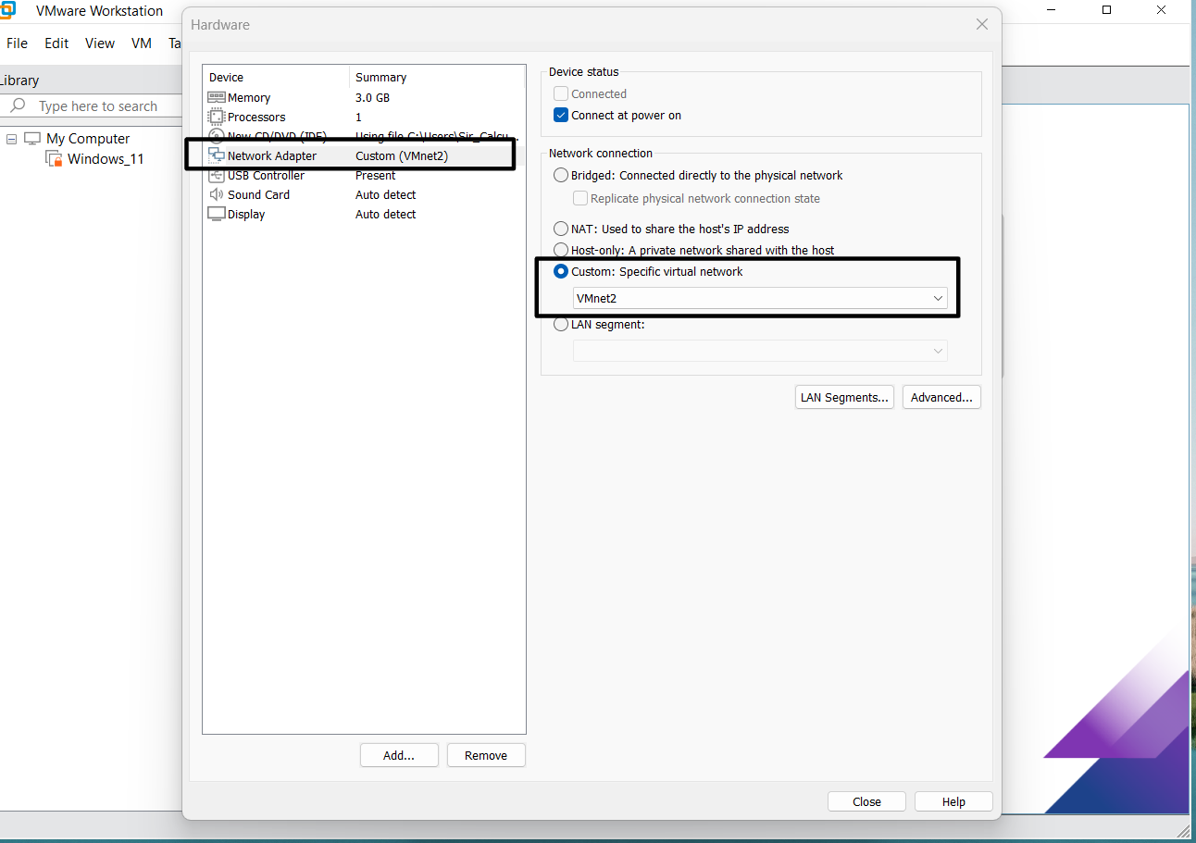
Task: Select the Present summary for USB Controller
Action: (x=375, y=175)
